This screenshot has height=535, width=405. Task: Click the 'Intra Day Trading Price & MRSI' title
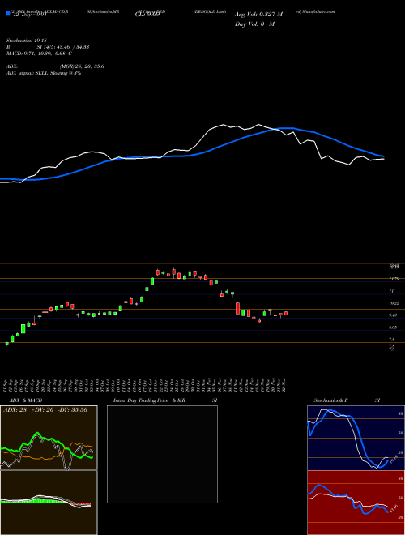tap(165, 400)
